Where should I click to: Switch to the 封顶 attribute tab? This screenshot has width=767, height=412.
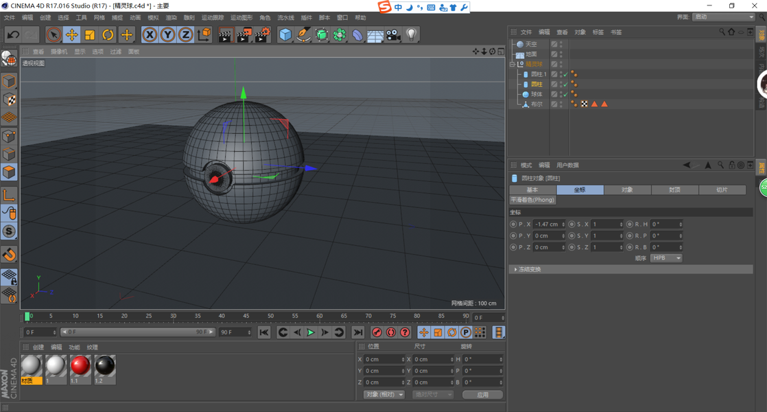(x=674, y=190)
